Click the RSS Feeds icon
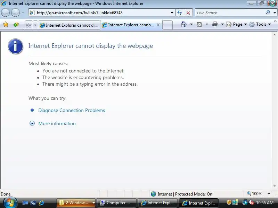 coord(199,24)
